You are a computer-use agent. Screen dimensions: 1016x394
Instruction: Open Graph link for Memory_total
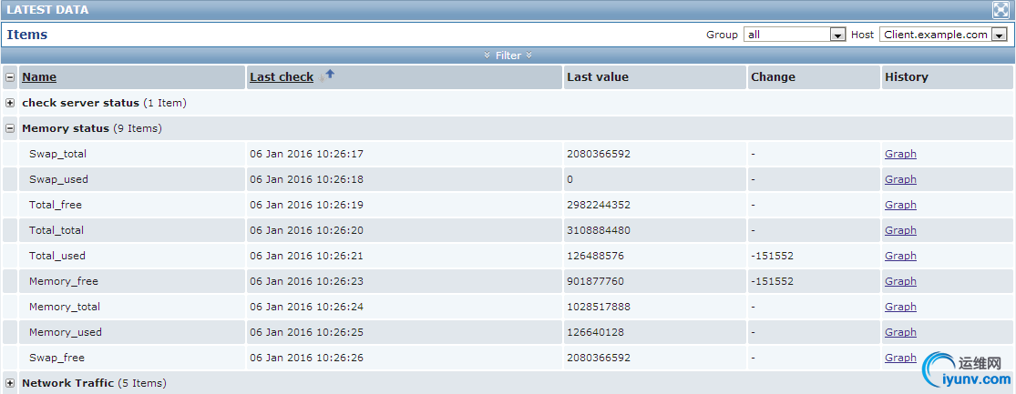900,307
